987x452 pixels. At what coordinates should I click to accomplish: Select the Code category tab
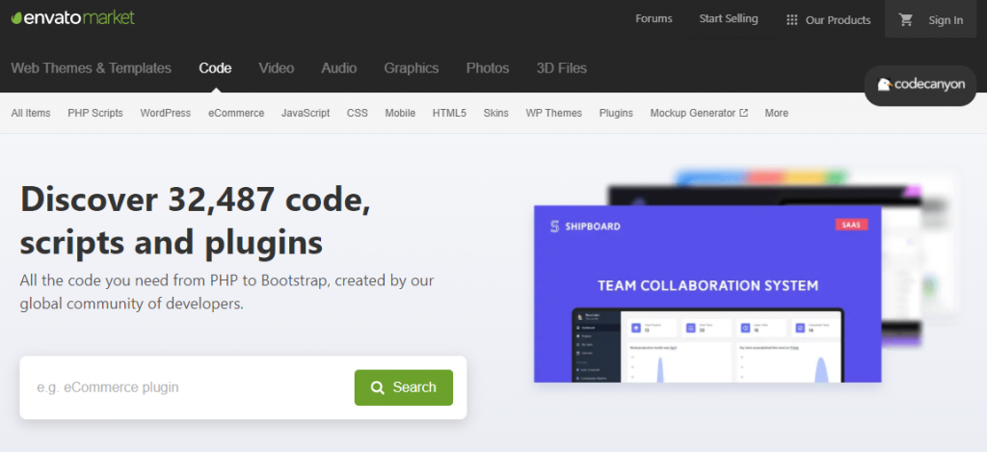click(x=215, y=68)
